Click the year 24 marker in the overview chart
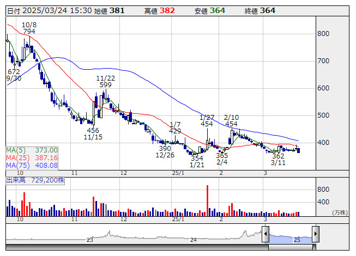This screenshot has width=356, height=256. pyautogui.click(x=194, y=240)
